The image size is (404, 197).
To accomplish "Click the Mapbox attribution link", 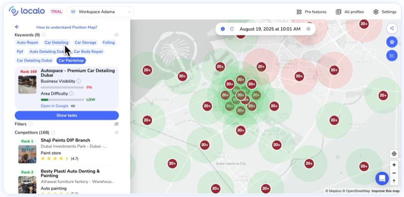I will (x=333, y=191).
